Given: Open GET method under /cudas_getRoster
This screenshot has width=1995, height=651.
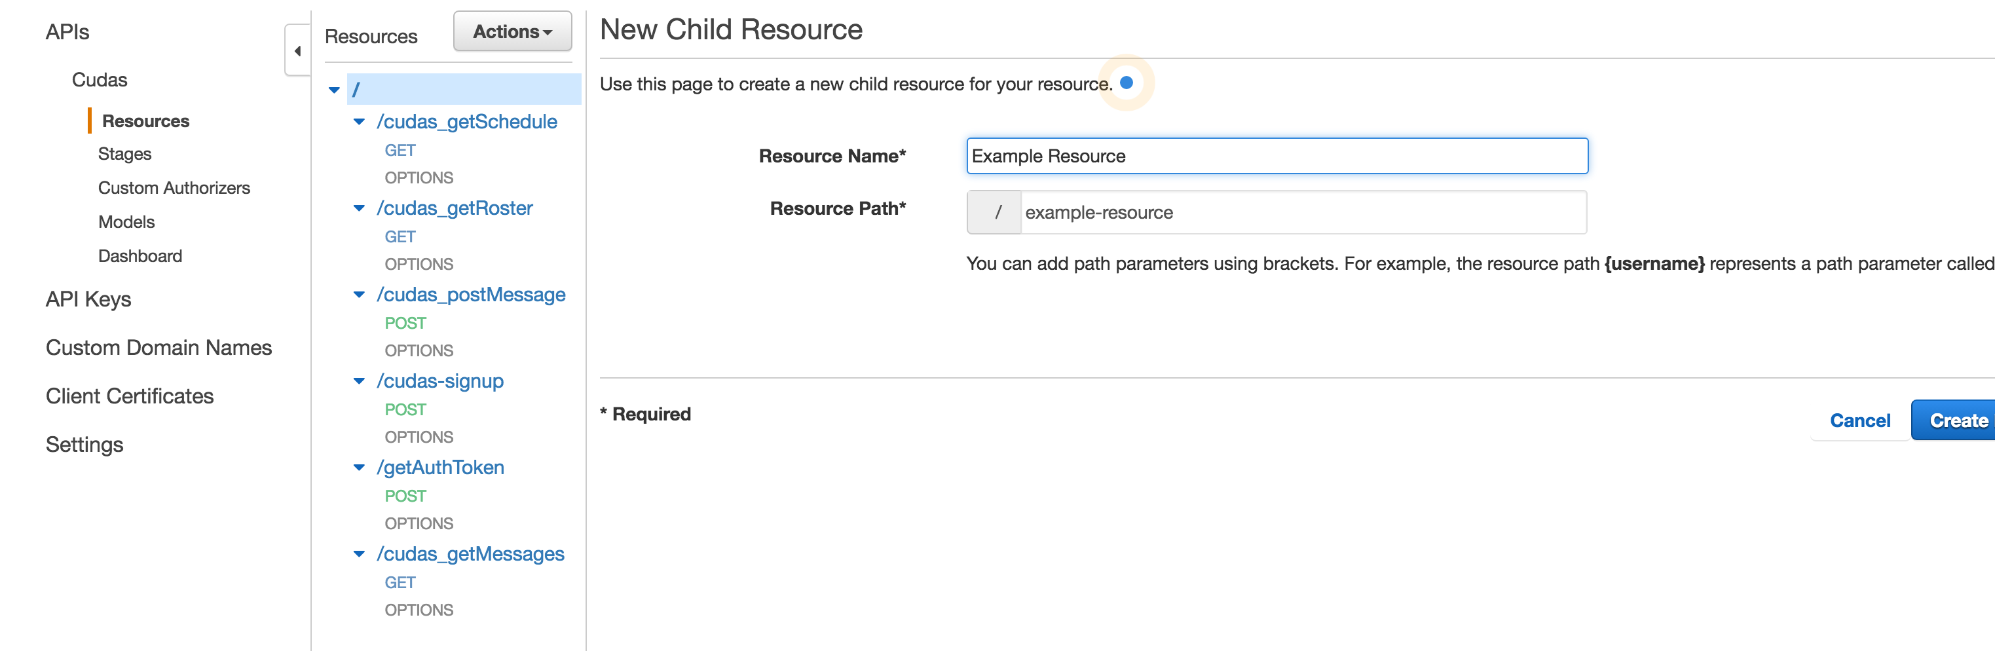Looking at the screenshot, I should click(400, 237).
